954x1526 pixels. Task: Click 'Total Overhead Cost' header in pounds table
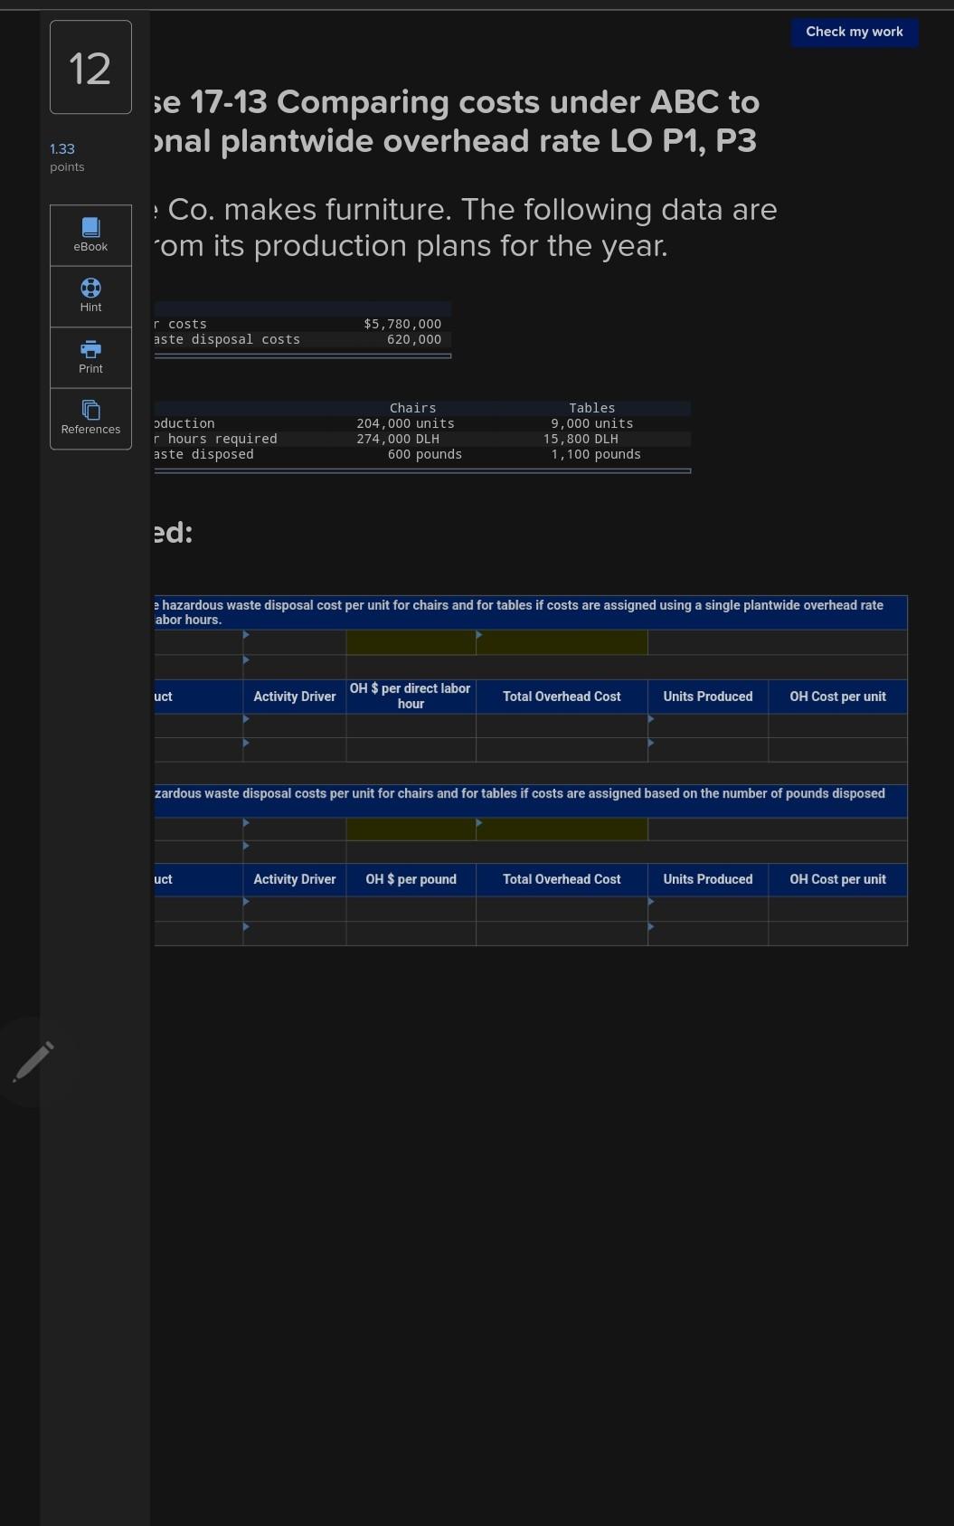pyautogui.click(x=562, y=879)
